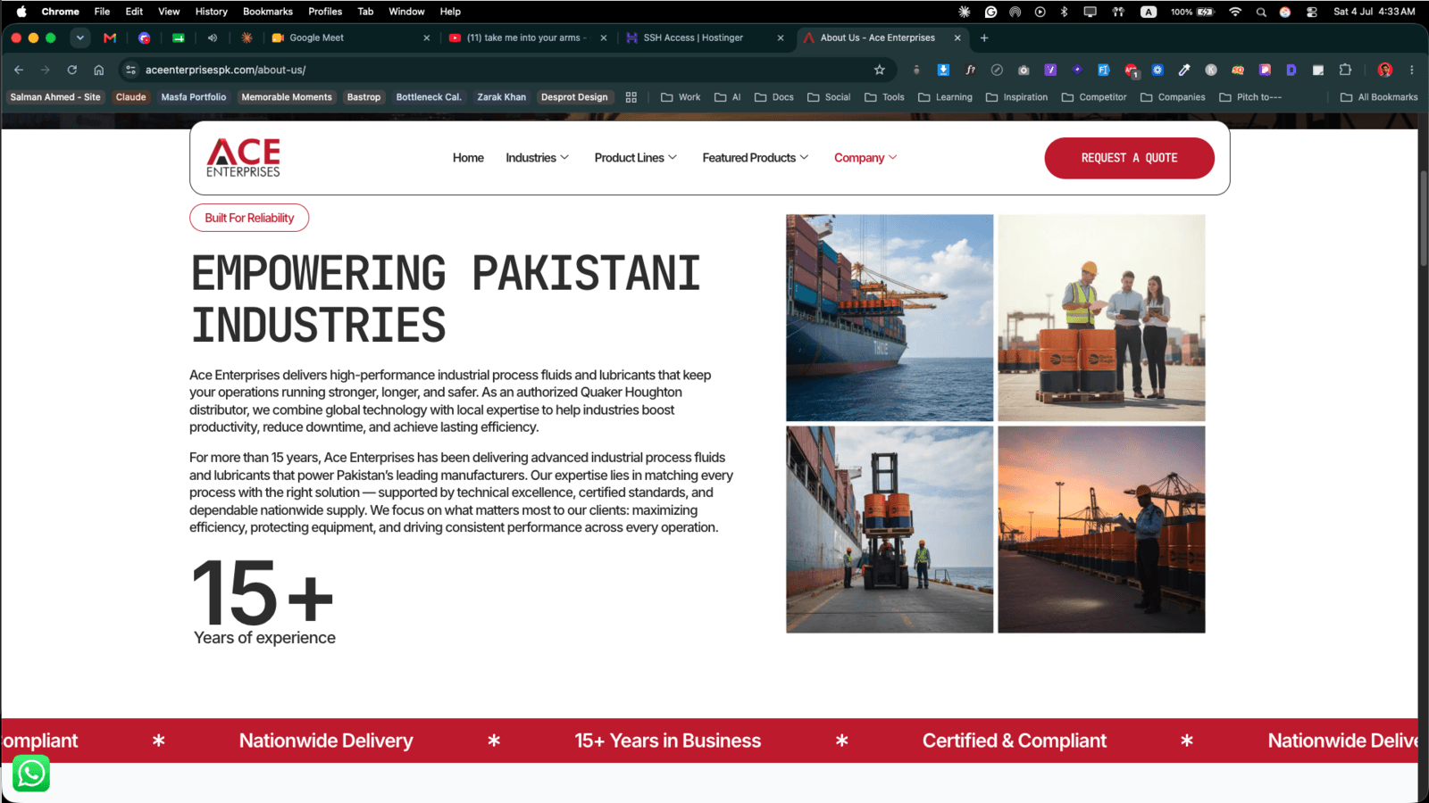
Task: Open the orange 'SQ' extension icon
Action: point(1238,70)
